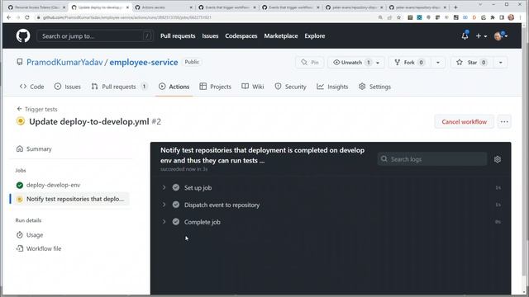Open browser extensions puzzle icon
529x297 pixels.
[493, 17]
